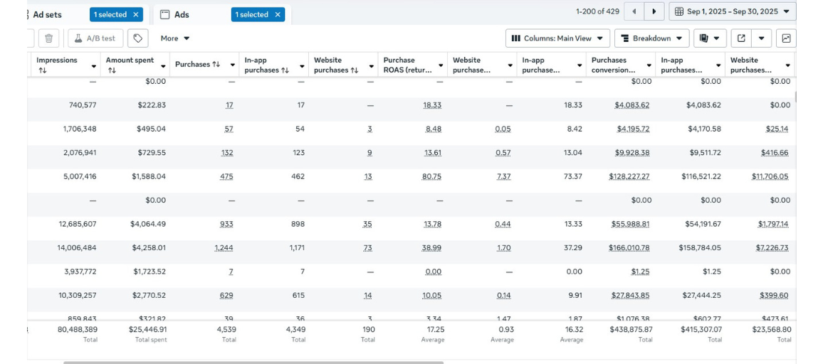This screenshot has height=364, width=833.
Task: Click the A/B test button
Action: (x=96, y=38)
